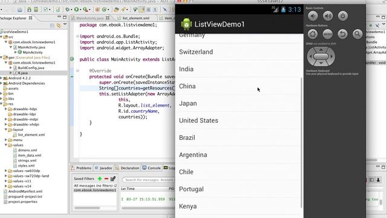Tap Argentina in the emulator list

click(x=238, y=155)
